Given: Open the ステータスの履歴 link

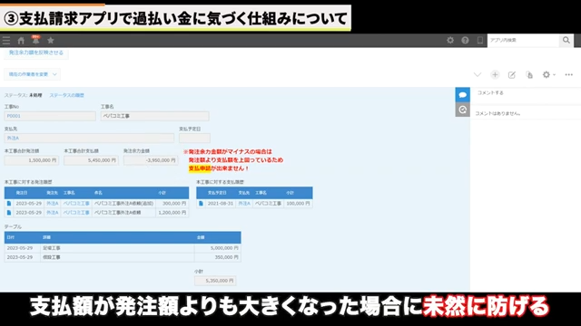Looking at the screenshot, I should click(66, 95).
